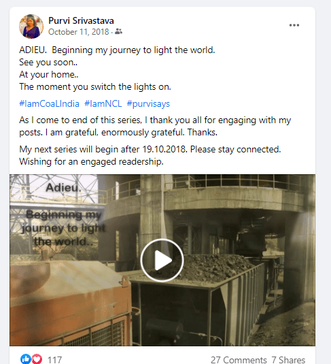Viewport: 331px width, 364px height.
Task: Click the 'My next series will begin' paragraph
Action: (150, 155)
